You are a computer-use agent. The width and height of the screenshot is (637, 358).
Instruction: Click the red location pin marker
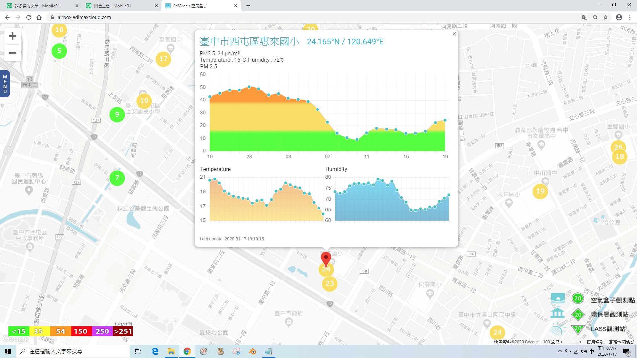pyautogui.click(x=326, y=259)
